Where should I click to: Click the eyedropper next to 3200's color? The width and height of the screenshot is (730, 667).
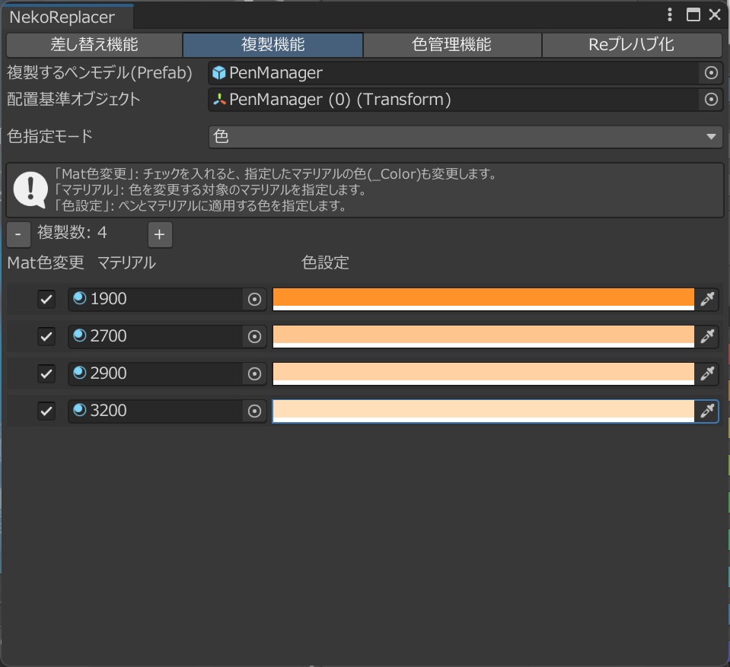coord(706,411)
